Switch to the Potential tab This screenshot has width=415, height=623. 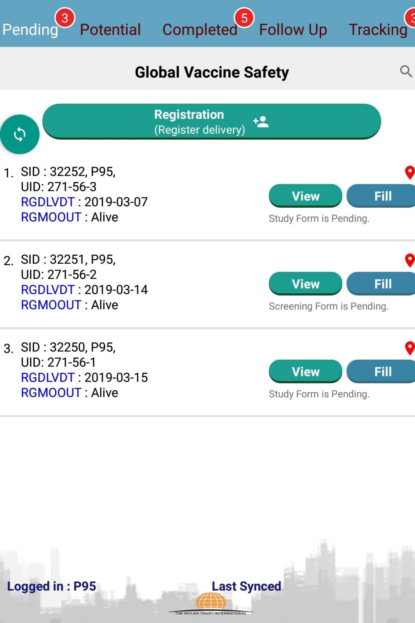[x=110, y=30]
